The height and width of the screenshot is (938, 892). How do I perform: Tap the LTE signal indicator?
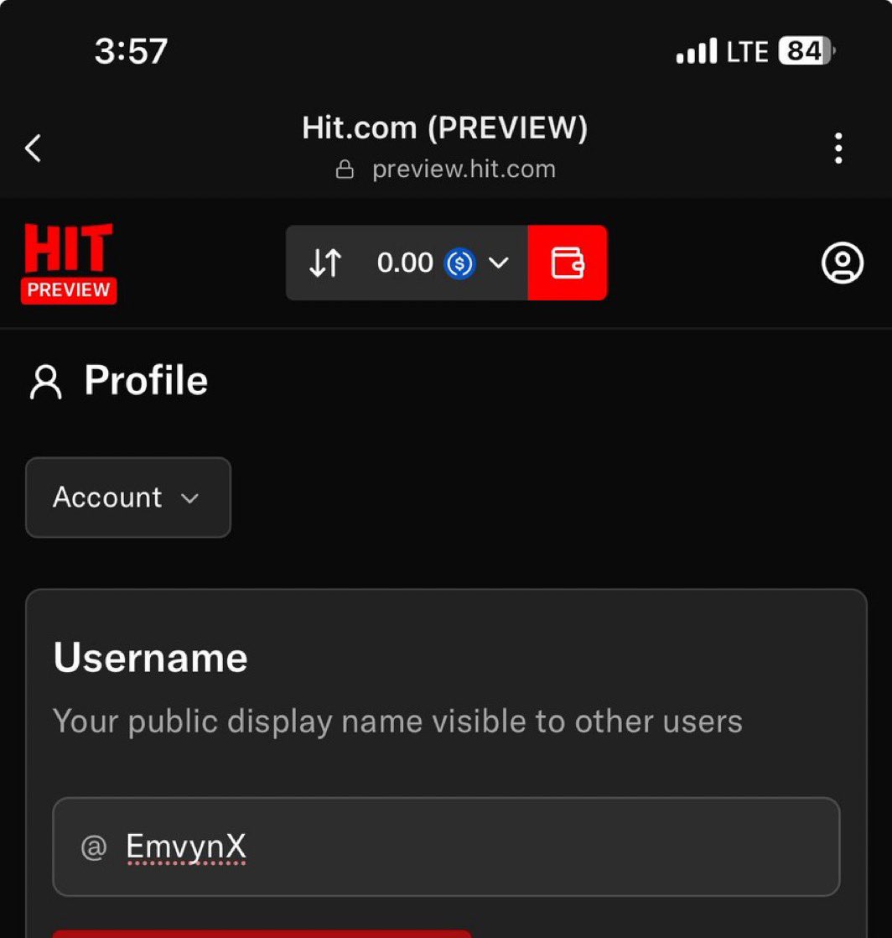click(x=747, y=52)
